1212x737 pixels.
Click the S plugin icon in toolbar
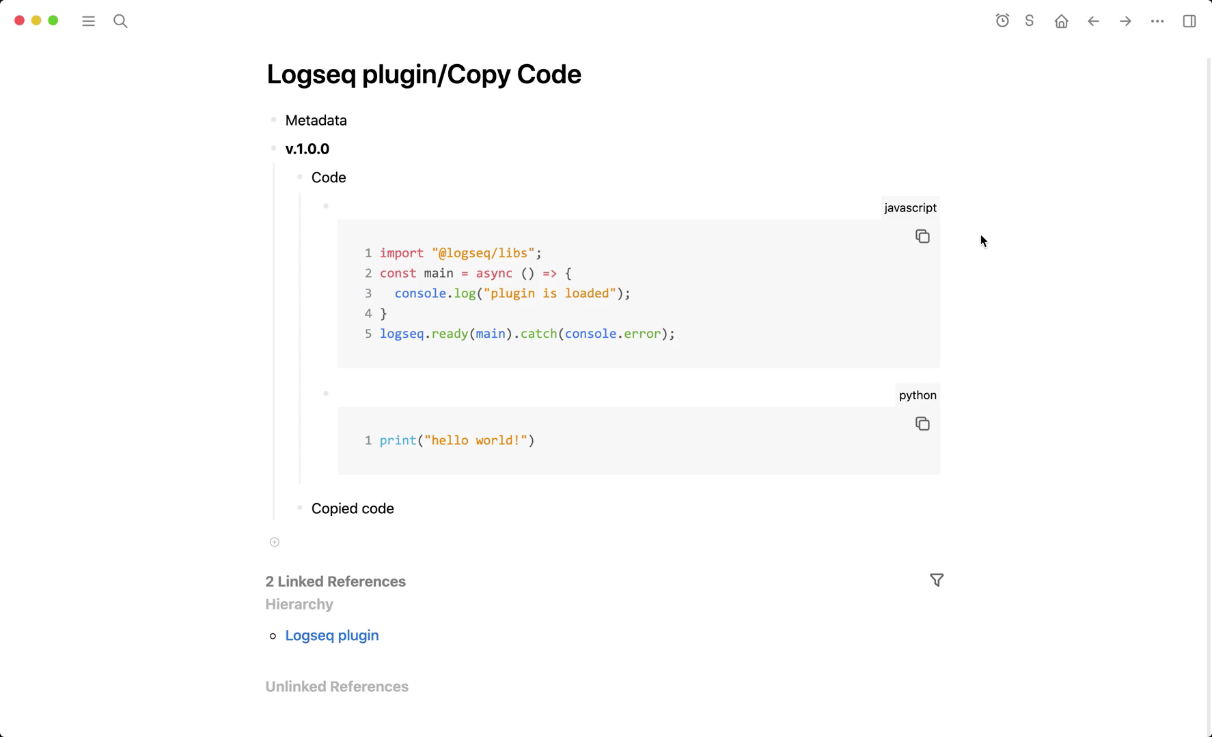[1030, 20]
